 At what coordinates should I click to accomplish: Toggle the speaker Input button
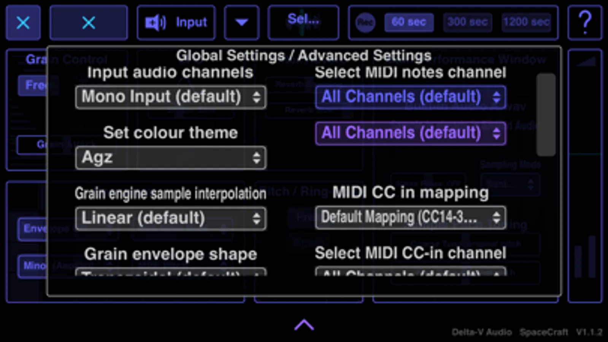176,23
